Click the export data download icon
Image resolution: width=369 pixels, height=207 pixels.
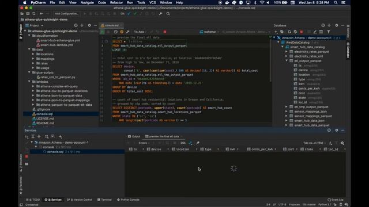click(x=330, y=143)
